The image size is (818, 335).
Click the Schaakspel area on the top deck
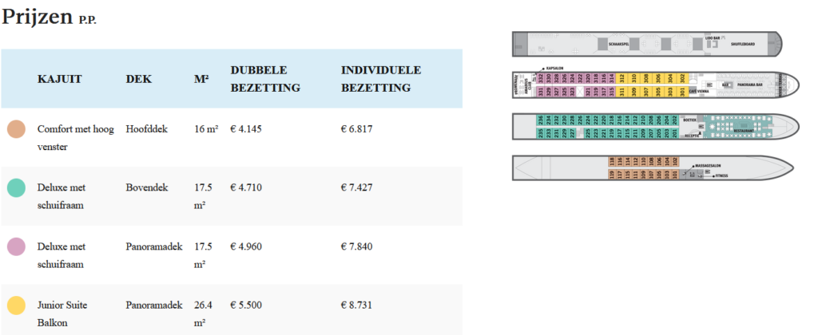[619, 43]
